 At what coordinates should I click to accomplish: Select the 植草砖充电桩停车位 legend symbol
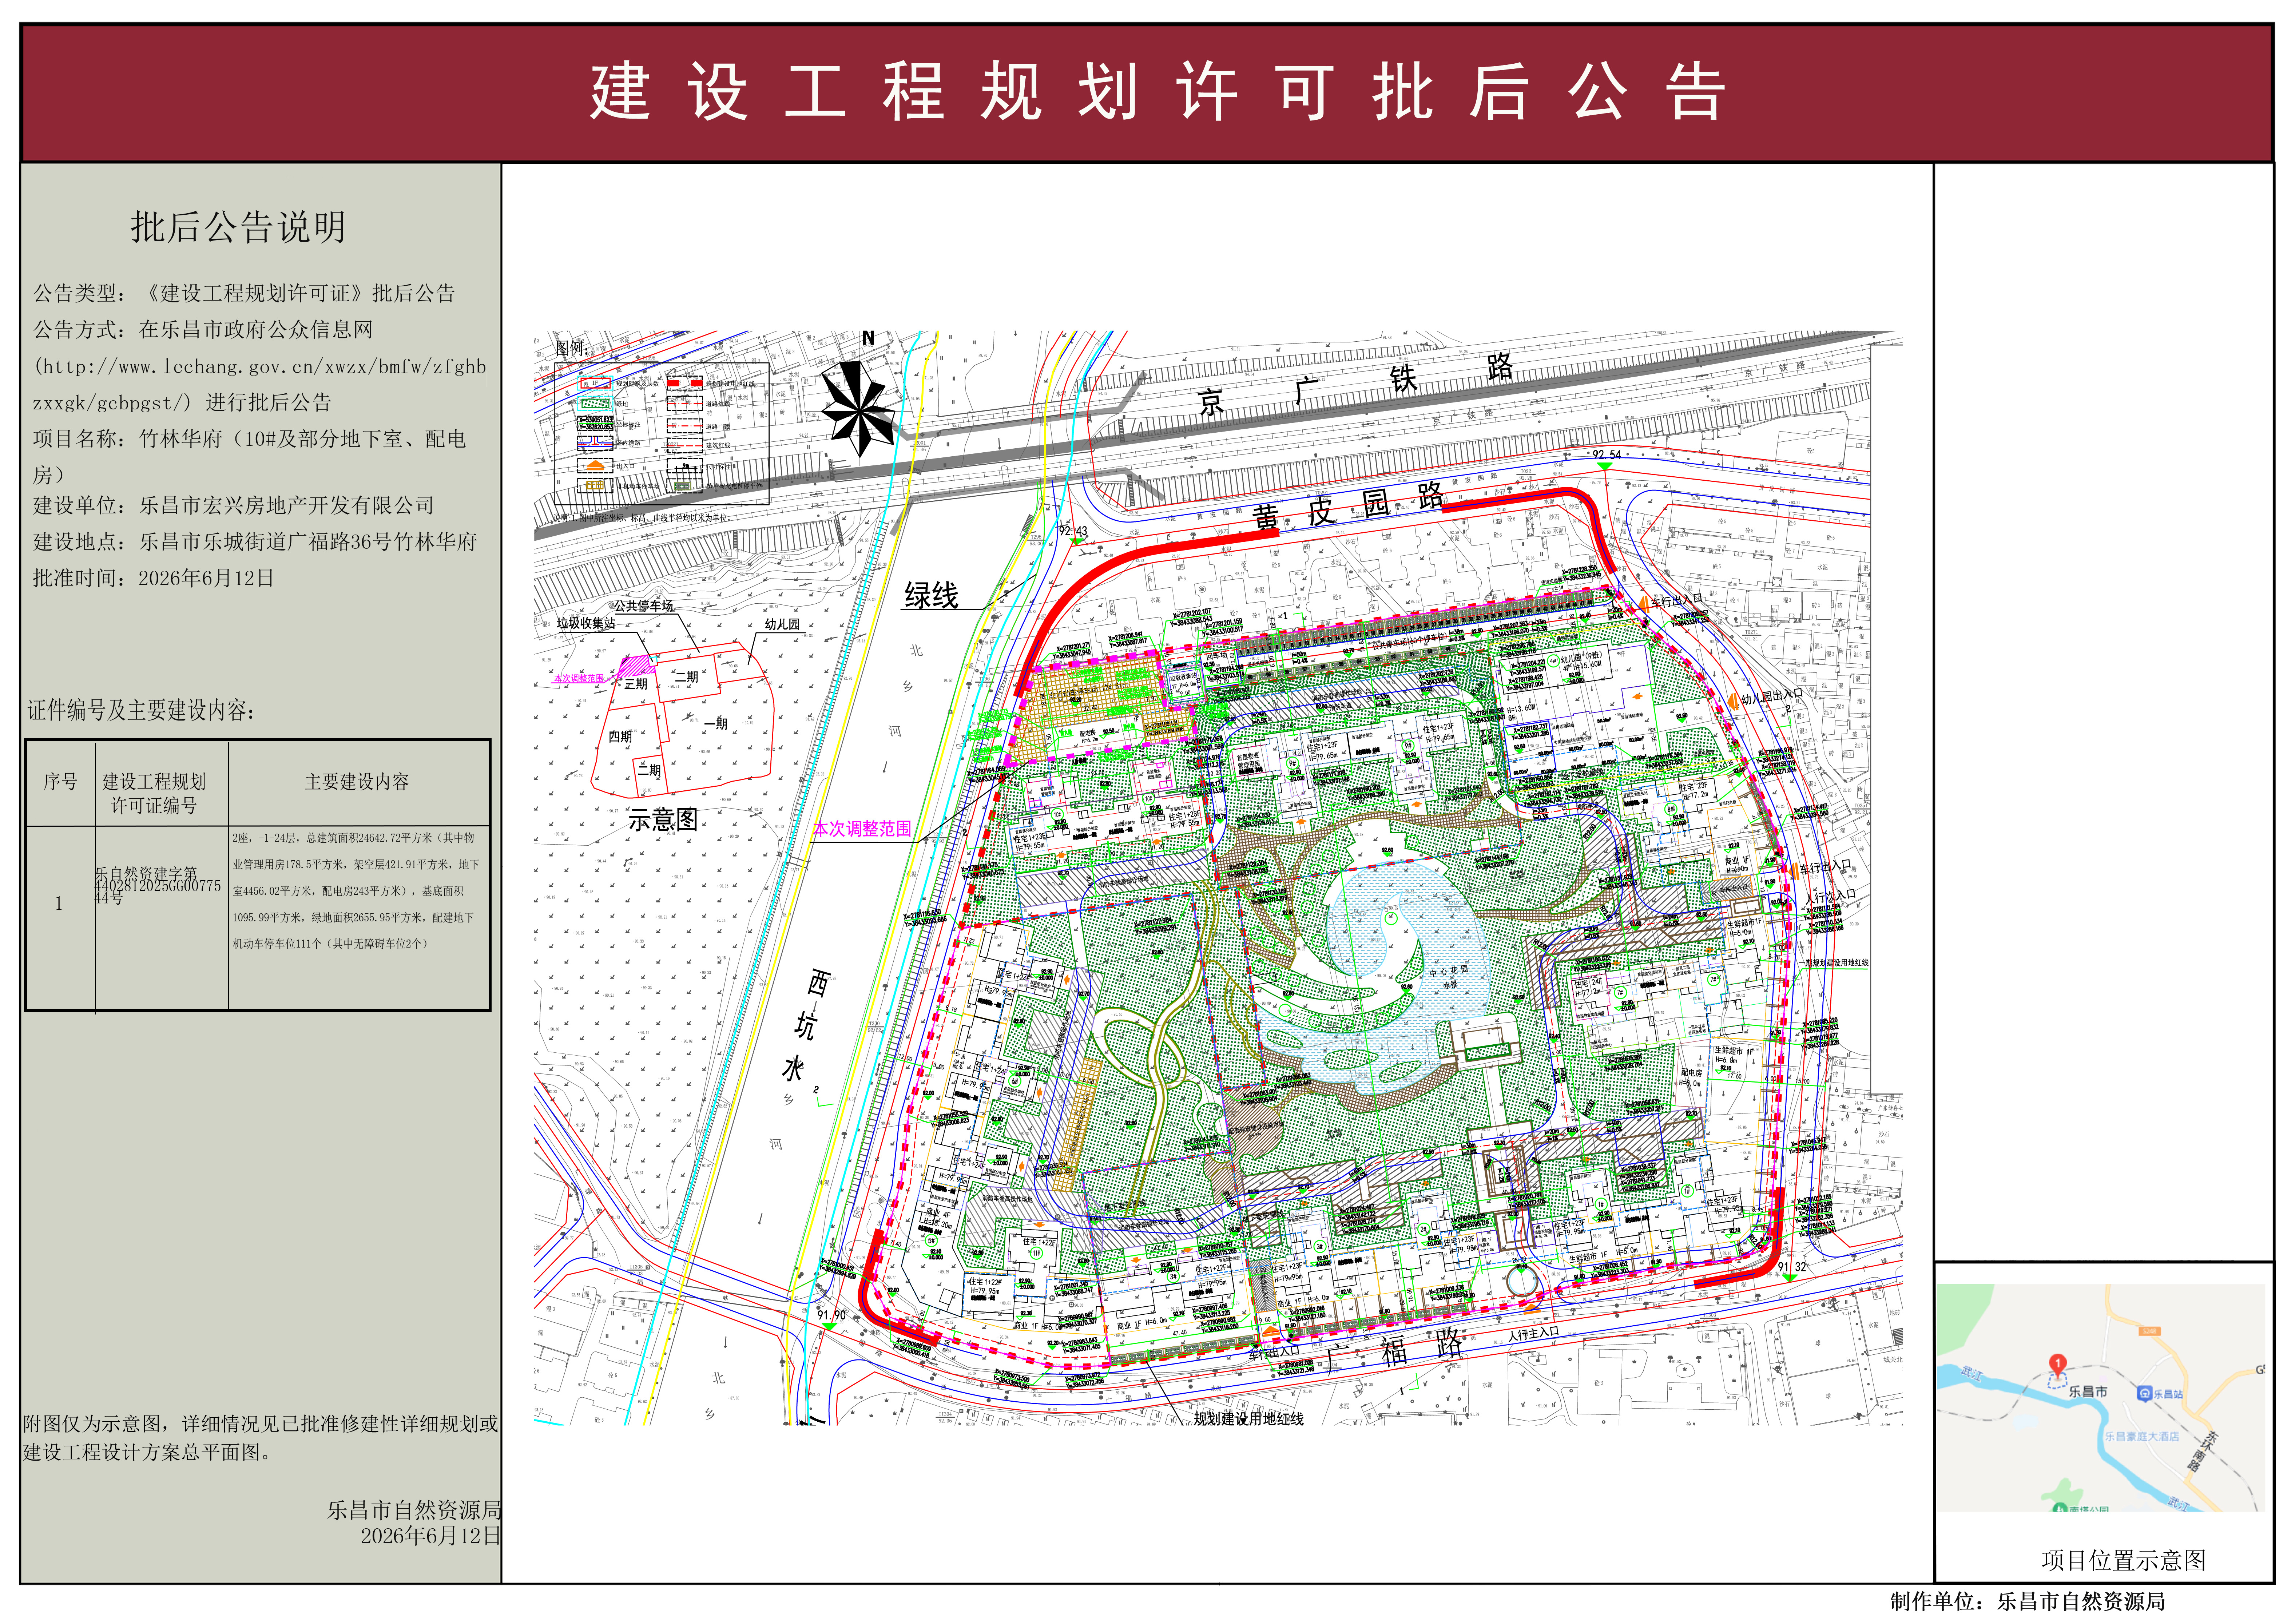685,486
